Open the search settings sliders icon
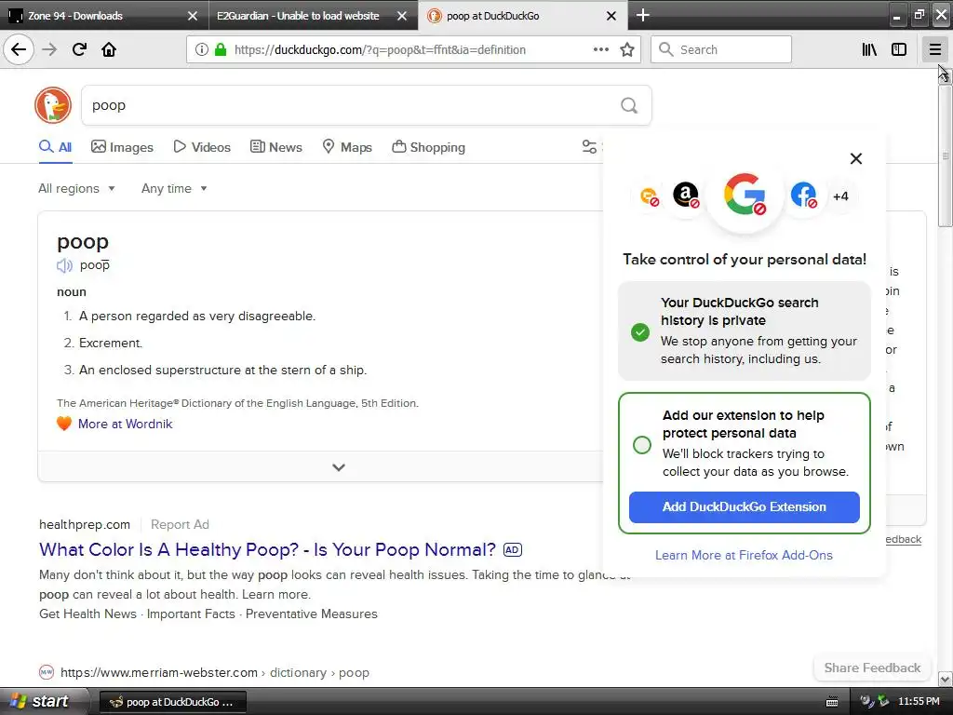Image resolution: width=953 pixels, height=715 pixels. pos(589,146)
